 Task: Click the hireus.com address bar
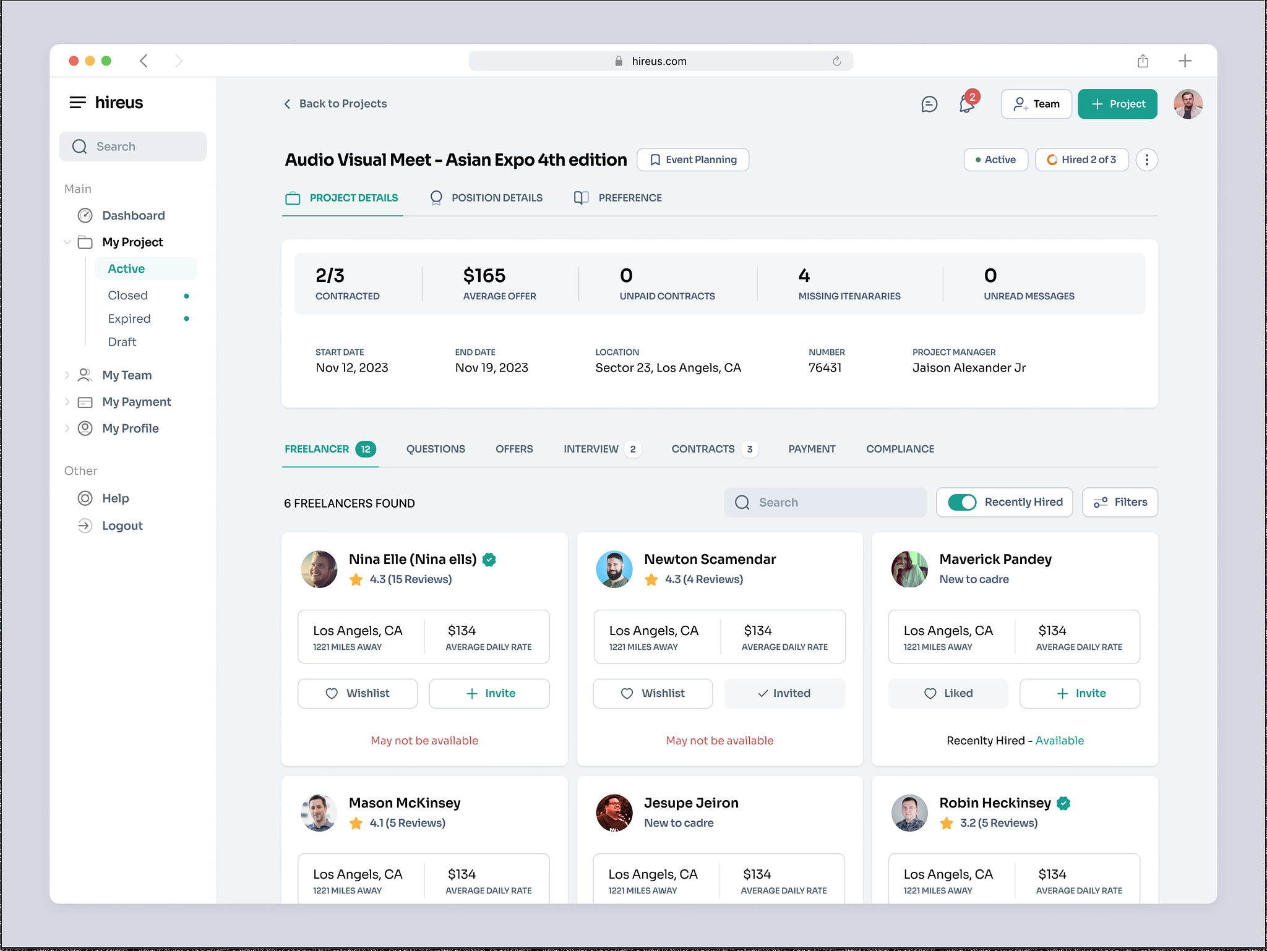[x=661, y=61]
